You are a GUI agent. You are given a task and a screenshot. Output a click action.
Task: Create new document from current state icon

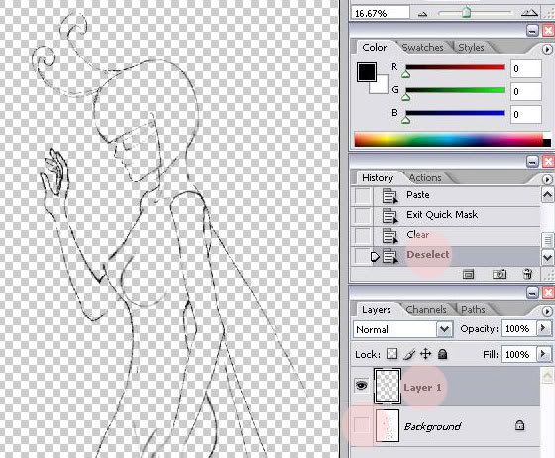click(x=468, y=274)
